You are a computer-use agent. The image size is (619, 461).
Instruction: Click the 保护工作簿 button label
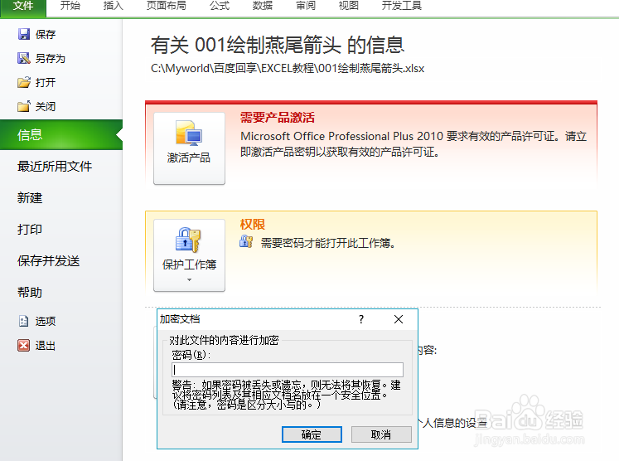click(x=189, y=264)
